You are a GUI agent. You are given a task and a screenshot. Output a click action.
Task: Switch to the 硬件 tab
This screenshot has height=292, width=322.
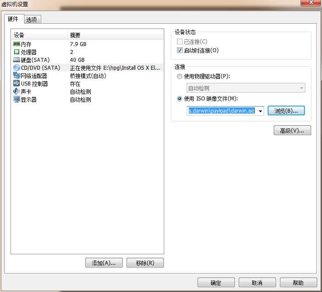[14, 19]
